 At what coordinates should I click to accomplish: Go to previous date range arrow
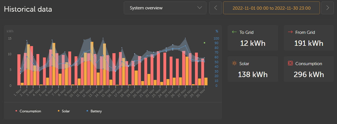(215, 8)
